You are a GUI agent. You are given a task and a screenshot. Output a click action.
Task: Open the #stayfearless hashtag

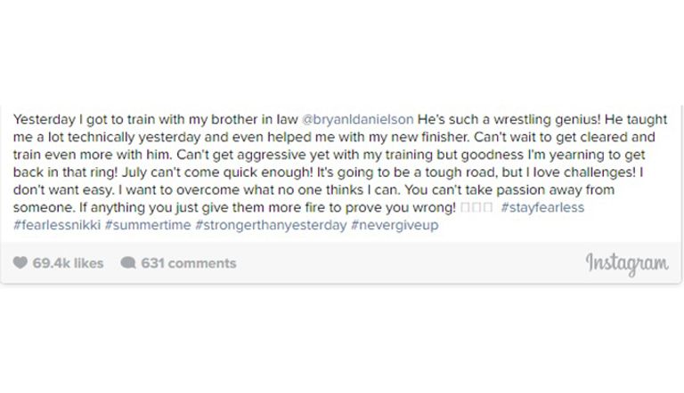point(542,207)
